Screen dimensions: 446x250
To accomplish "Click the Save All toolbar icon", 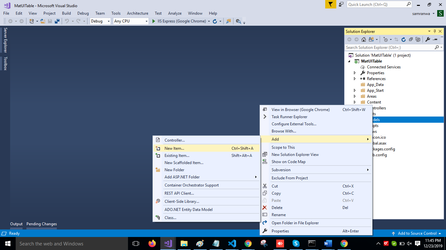I will tap(57, 21).
